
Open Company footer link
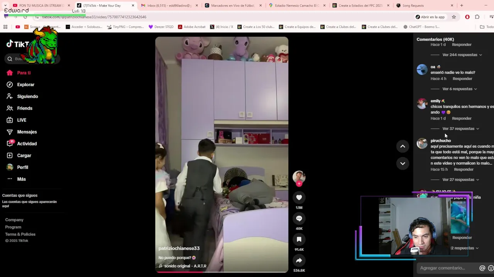click(14, 220)
